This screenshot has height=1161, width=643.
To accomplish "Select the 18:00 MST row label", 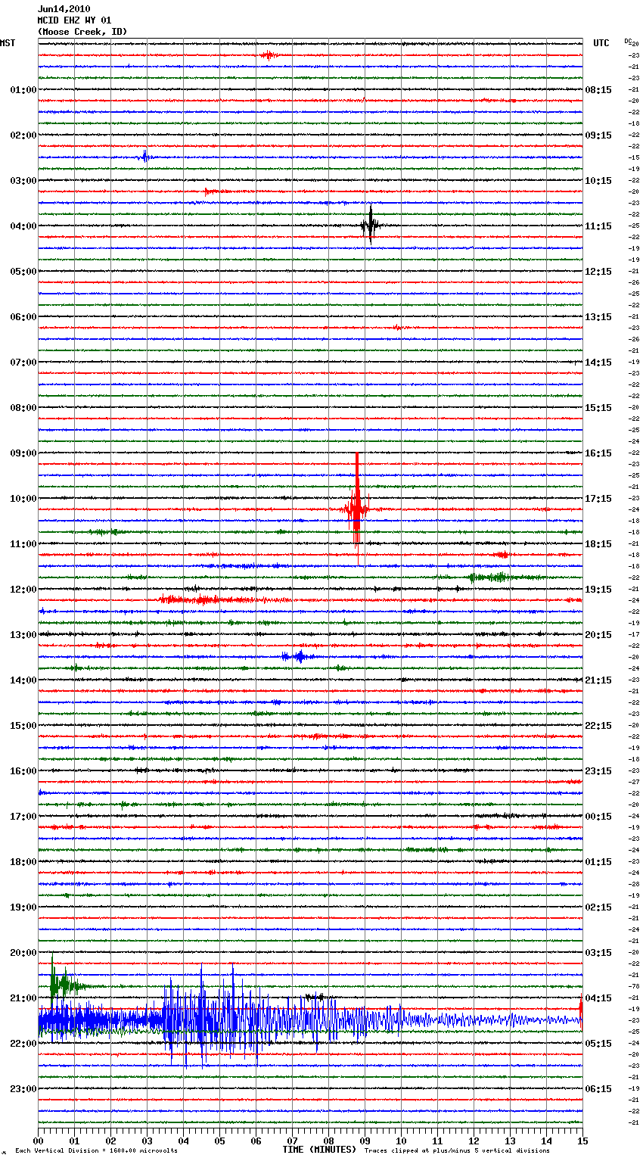I will 23,862.
